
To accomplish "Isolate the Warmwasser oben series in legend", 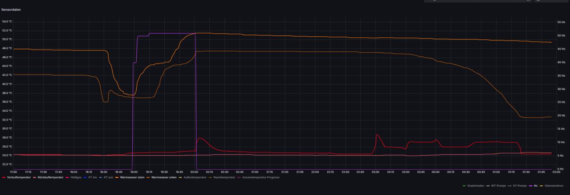I will click(131, 177).
